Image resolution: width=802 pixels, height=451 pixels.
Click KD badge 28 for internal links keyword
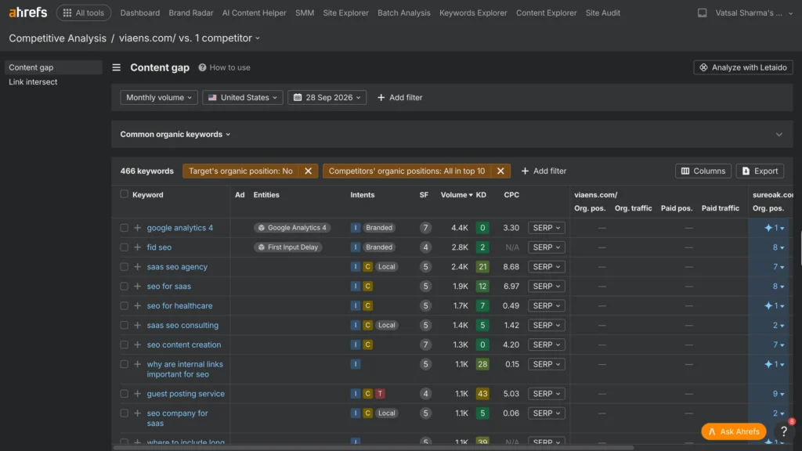pyautogui.click(x=482, y=364)
